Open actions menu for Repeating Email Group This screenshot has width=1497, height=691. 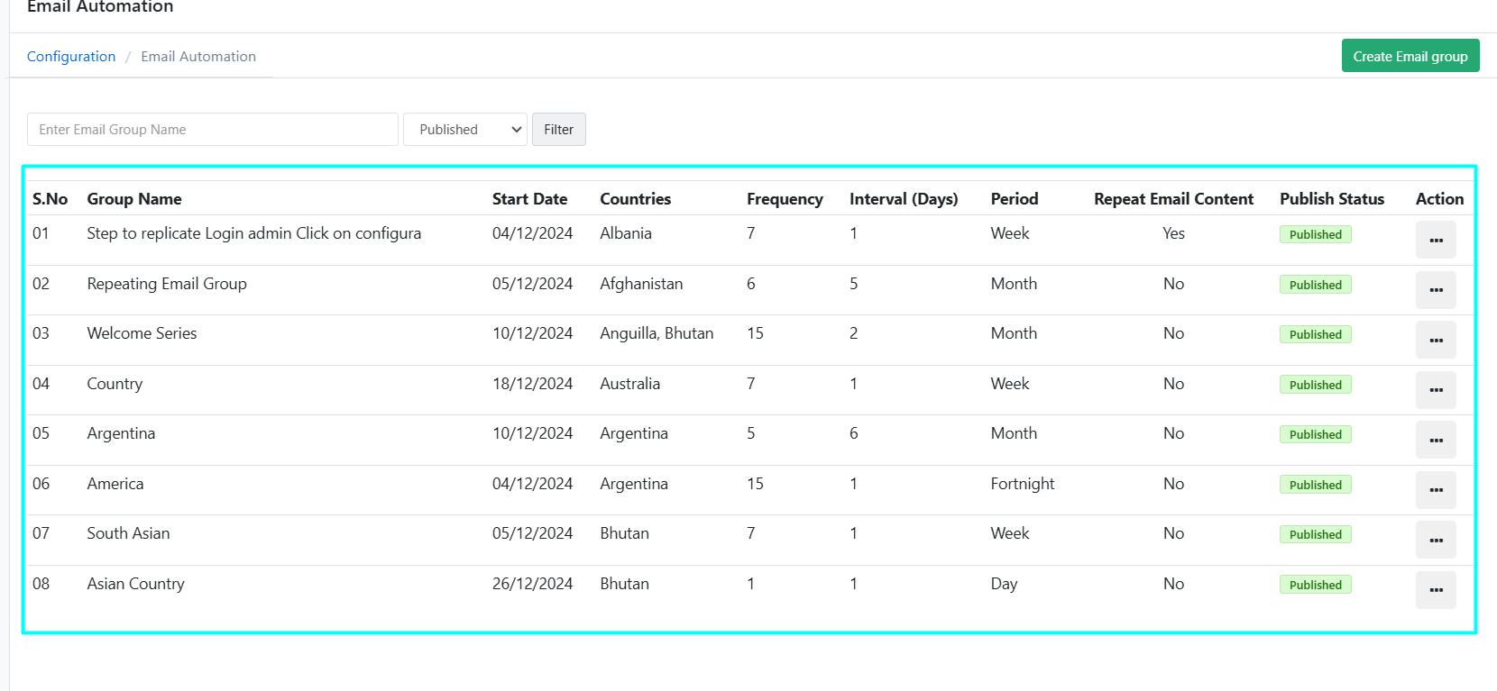(x=1435, y=290)
